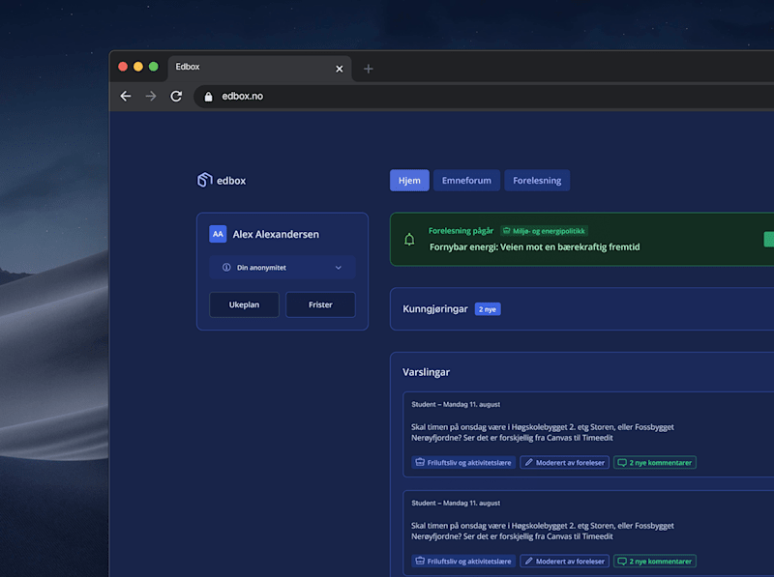Click the course icon in Miljø- og energipolitikk tag
This screenshot has width=774, height=577.
506,231
